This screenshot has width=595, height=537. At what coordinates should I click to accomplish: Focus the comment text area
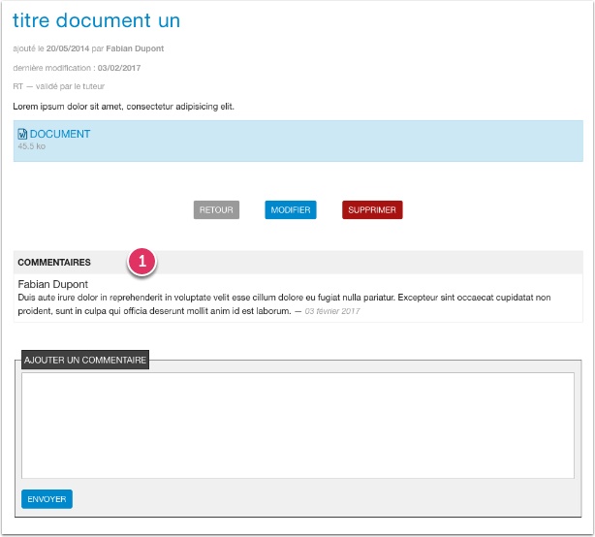coord(297,425)
